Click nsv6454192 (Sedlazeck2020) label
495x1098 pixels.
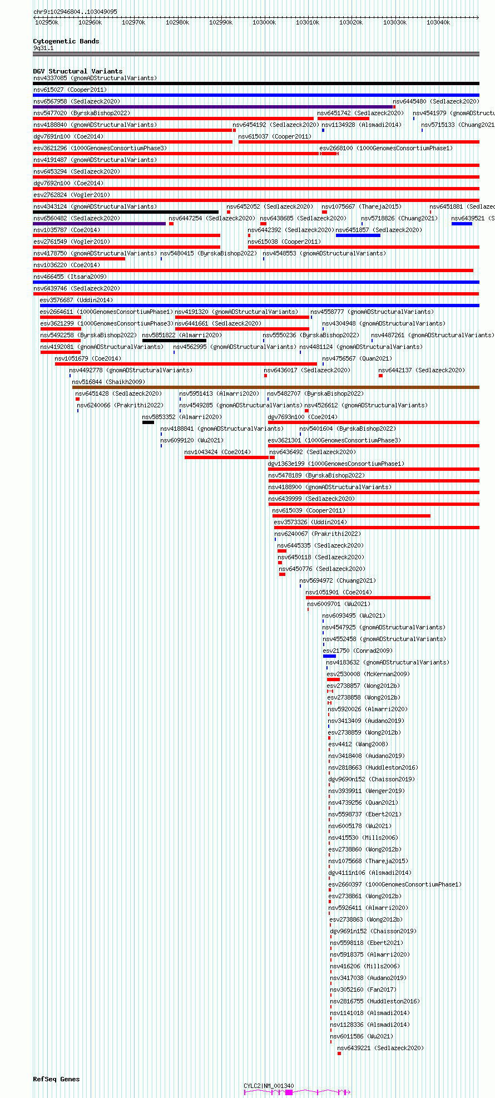pyautogui.click(x=276, y=125)
